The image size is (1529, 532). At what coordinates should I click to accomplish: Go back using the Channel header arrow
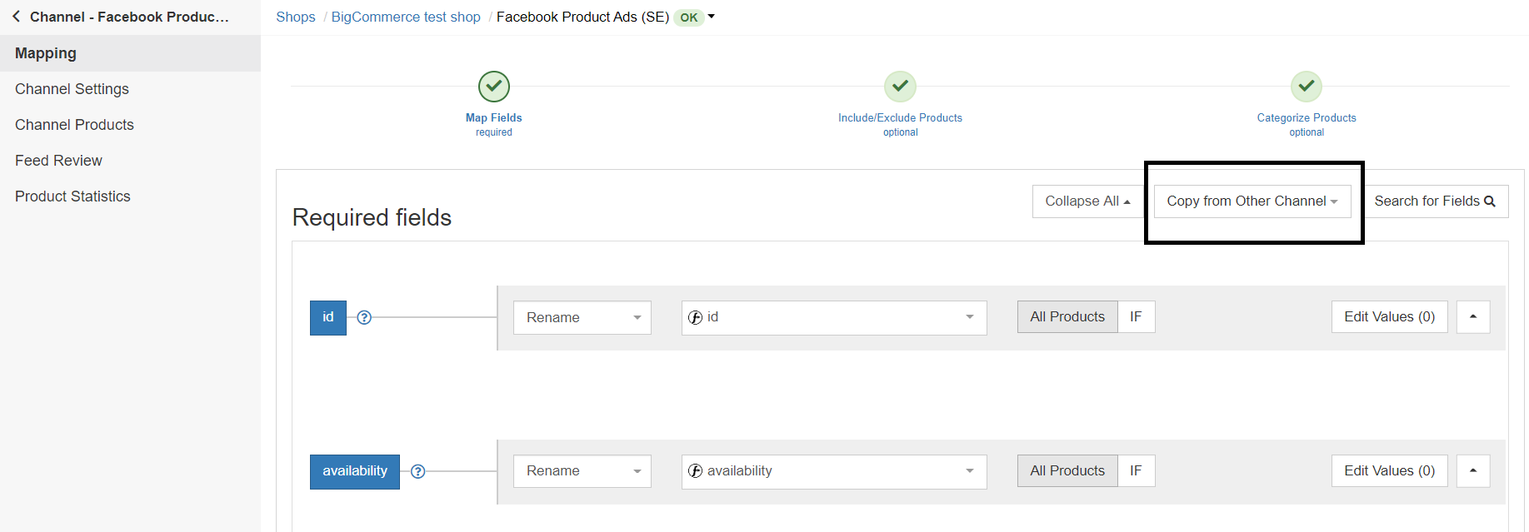(16, 17)
